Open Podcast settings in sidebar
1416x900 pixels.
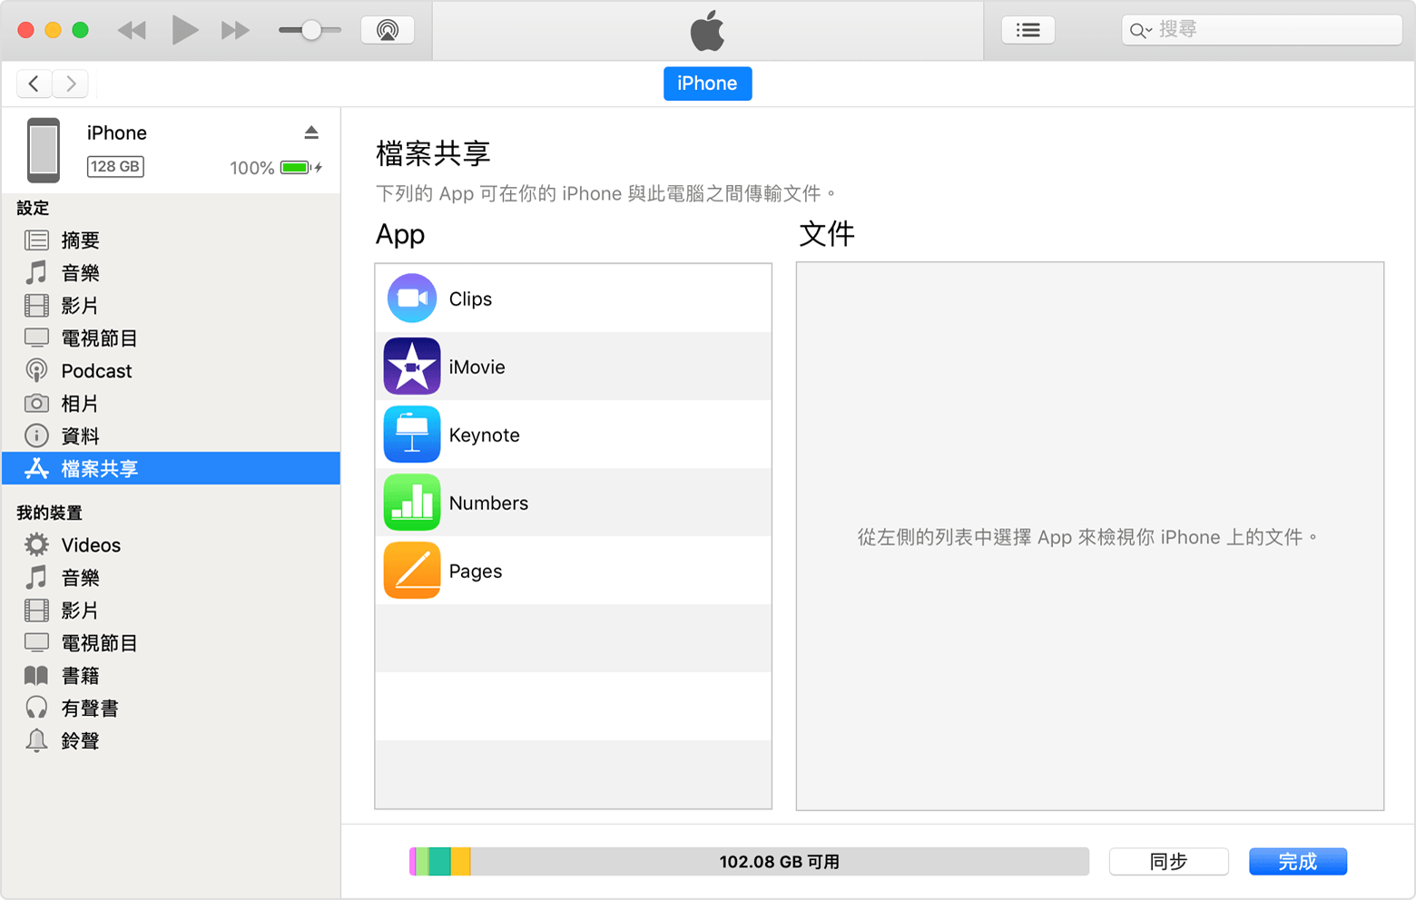pyautogui.click(x=171, y=371)
